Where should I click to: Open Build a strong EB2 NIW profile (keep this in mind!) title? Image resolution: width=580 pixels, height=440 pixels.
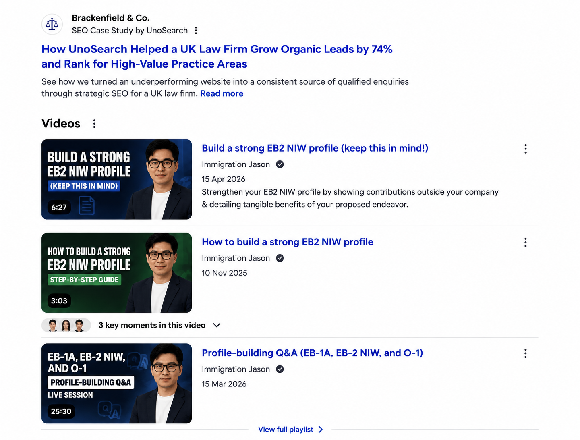point(315,148)
